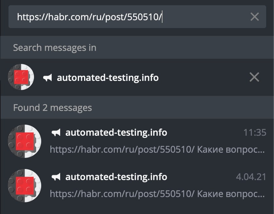Viewport: 274px width, 214px height.
Task: Click the megaphone icon in the 11:35 result
Action: (56, 132)
